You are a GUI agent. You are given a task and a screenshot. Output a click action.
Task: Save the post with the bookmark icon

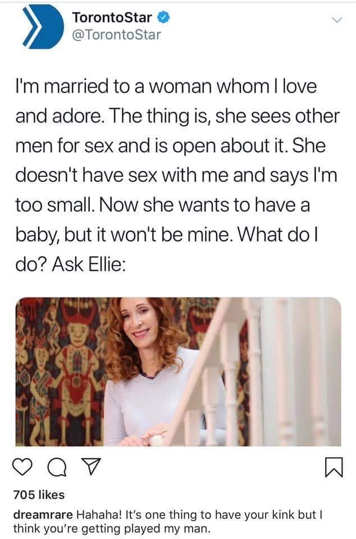334,467
